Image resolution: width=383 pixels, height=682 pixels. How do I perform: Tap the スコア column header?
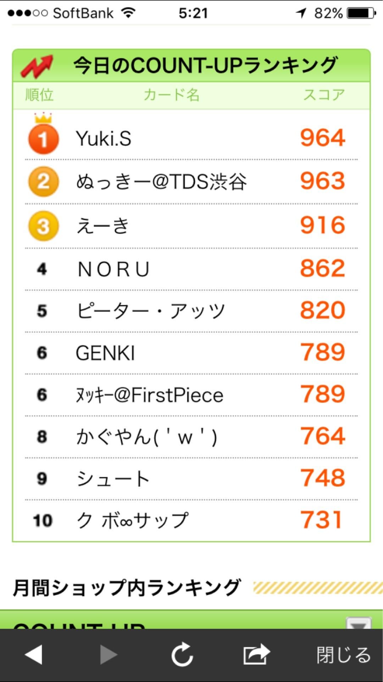tap(324, 95)
